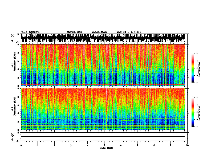Image resolution: width=211 pixels, height=163 pixels.
Task: Click the "8" kHz tick of ch.1 frequency axis
Action: coord(19,53)
